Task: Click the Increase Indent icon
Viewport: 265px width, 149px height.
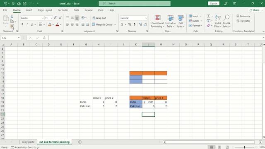Action: [87, 24]
